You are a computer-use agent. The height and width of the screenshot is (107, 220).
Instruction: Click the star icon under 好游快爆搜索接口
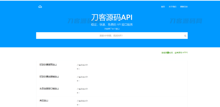[77, 69]
